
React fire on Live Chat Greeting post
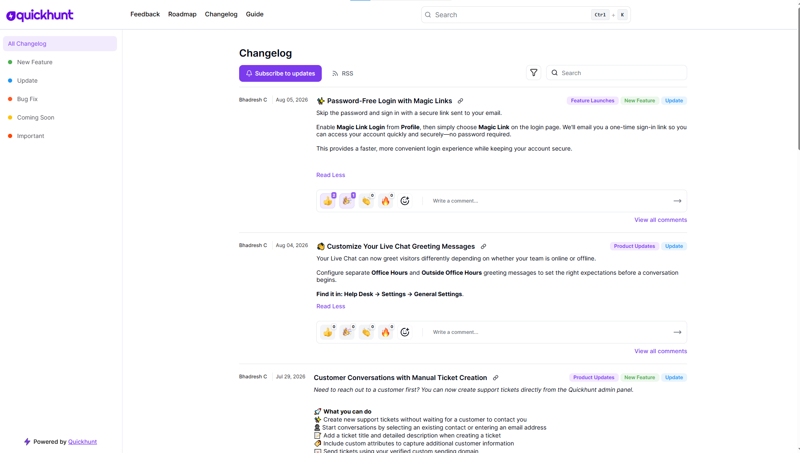(x=386, y=332)
